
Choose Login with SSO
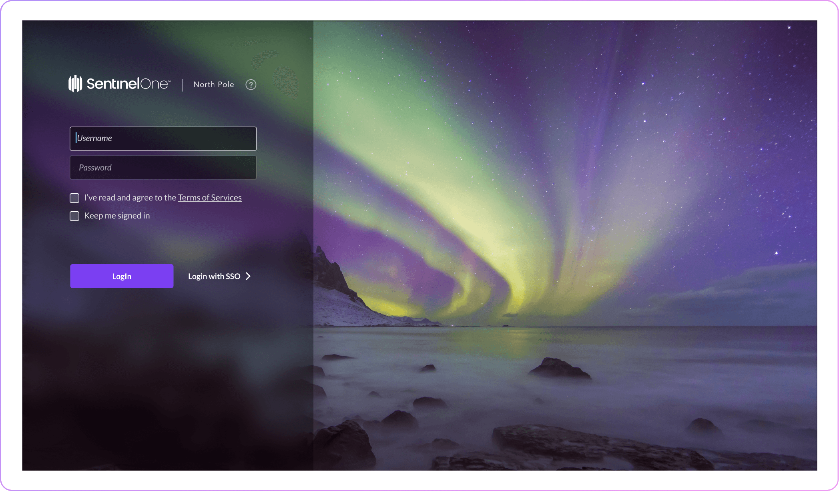[214, 277]
